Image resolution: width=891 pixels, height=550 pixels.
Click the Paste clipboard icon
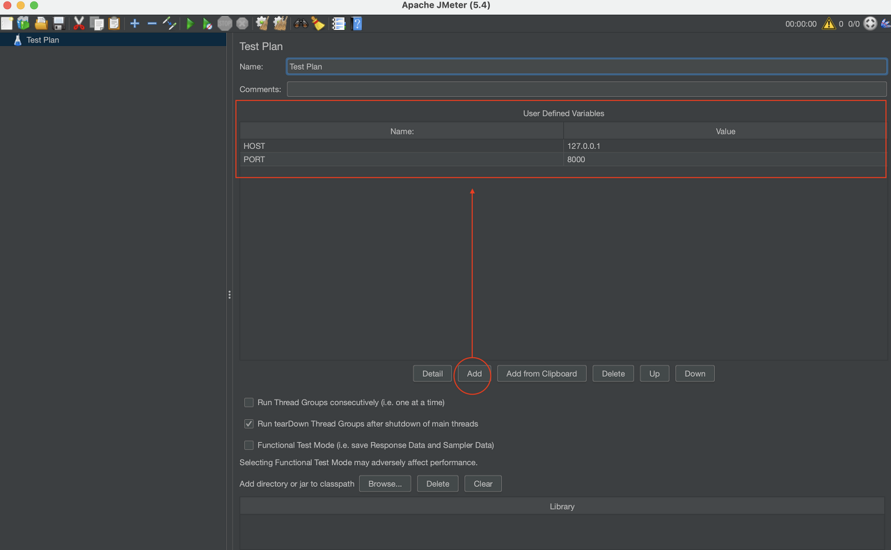114,24
